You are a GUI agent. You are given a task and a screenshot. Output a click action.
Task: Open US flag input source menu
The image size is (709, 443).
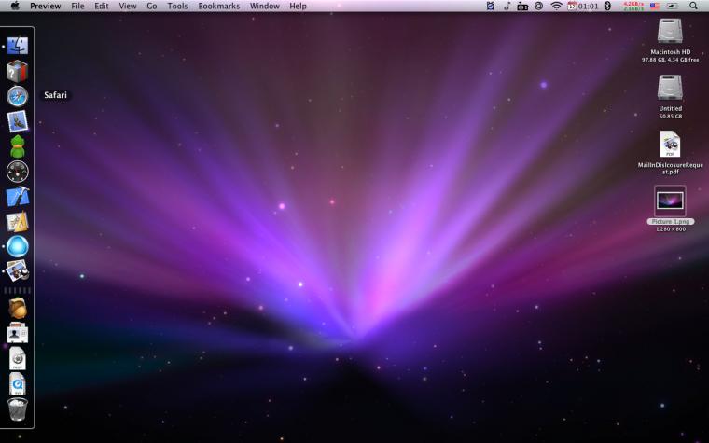[x=655, y=6]
